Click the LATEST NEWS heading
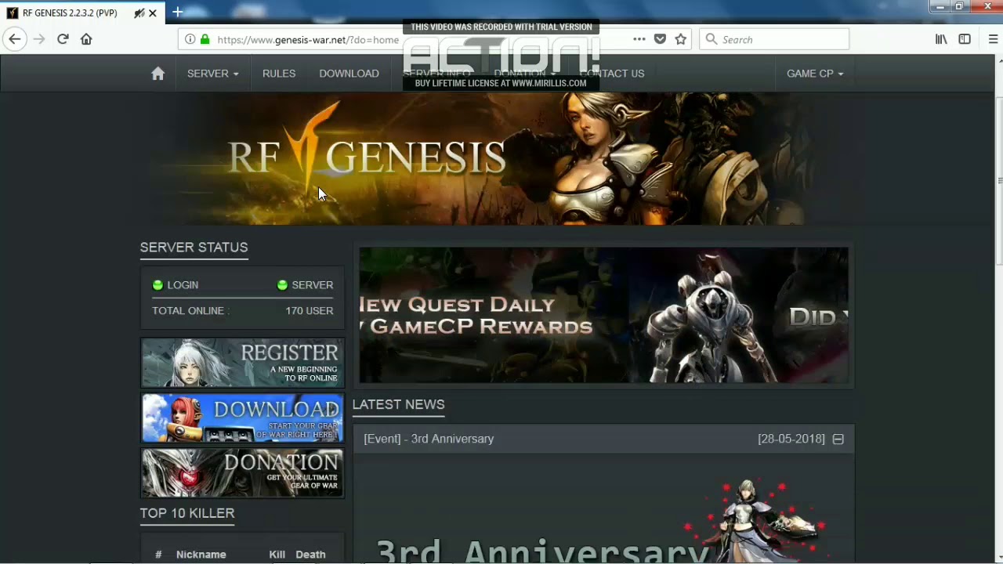 pos(398,405)
